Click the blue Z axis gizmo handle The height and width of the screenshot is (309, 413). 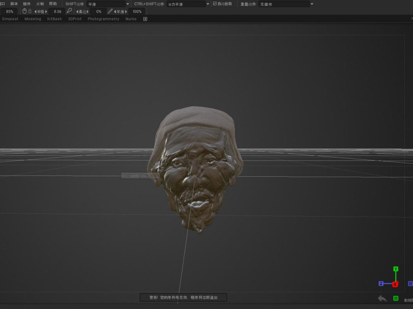(x=381, y=283)
